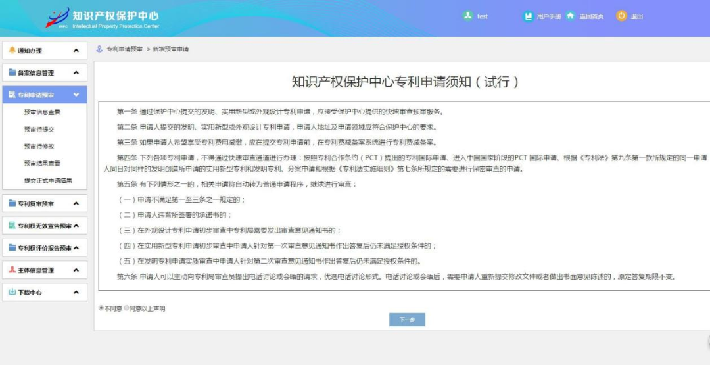The image size is (710, 365).
Task: Click the download icon beside 下载中心
Action: [12, 292]
